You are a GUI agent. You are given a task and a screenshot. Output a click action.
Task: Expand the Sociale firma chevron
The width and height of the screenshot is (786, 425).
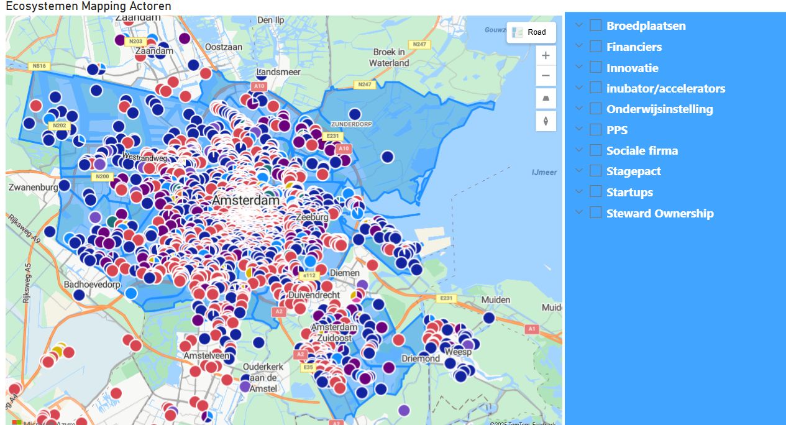pos(579,150)
